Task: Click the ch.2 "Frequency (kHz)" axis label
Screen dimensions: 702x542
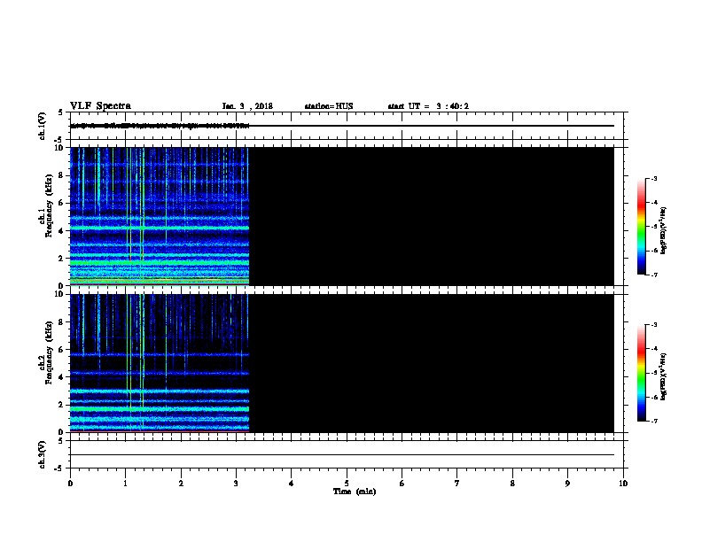Action: point(49,352)
